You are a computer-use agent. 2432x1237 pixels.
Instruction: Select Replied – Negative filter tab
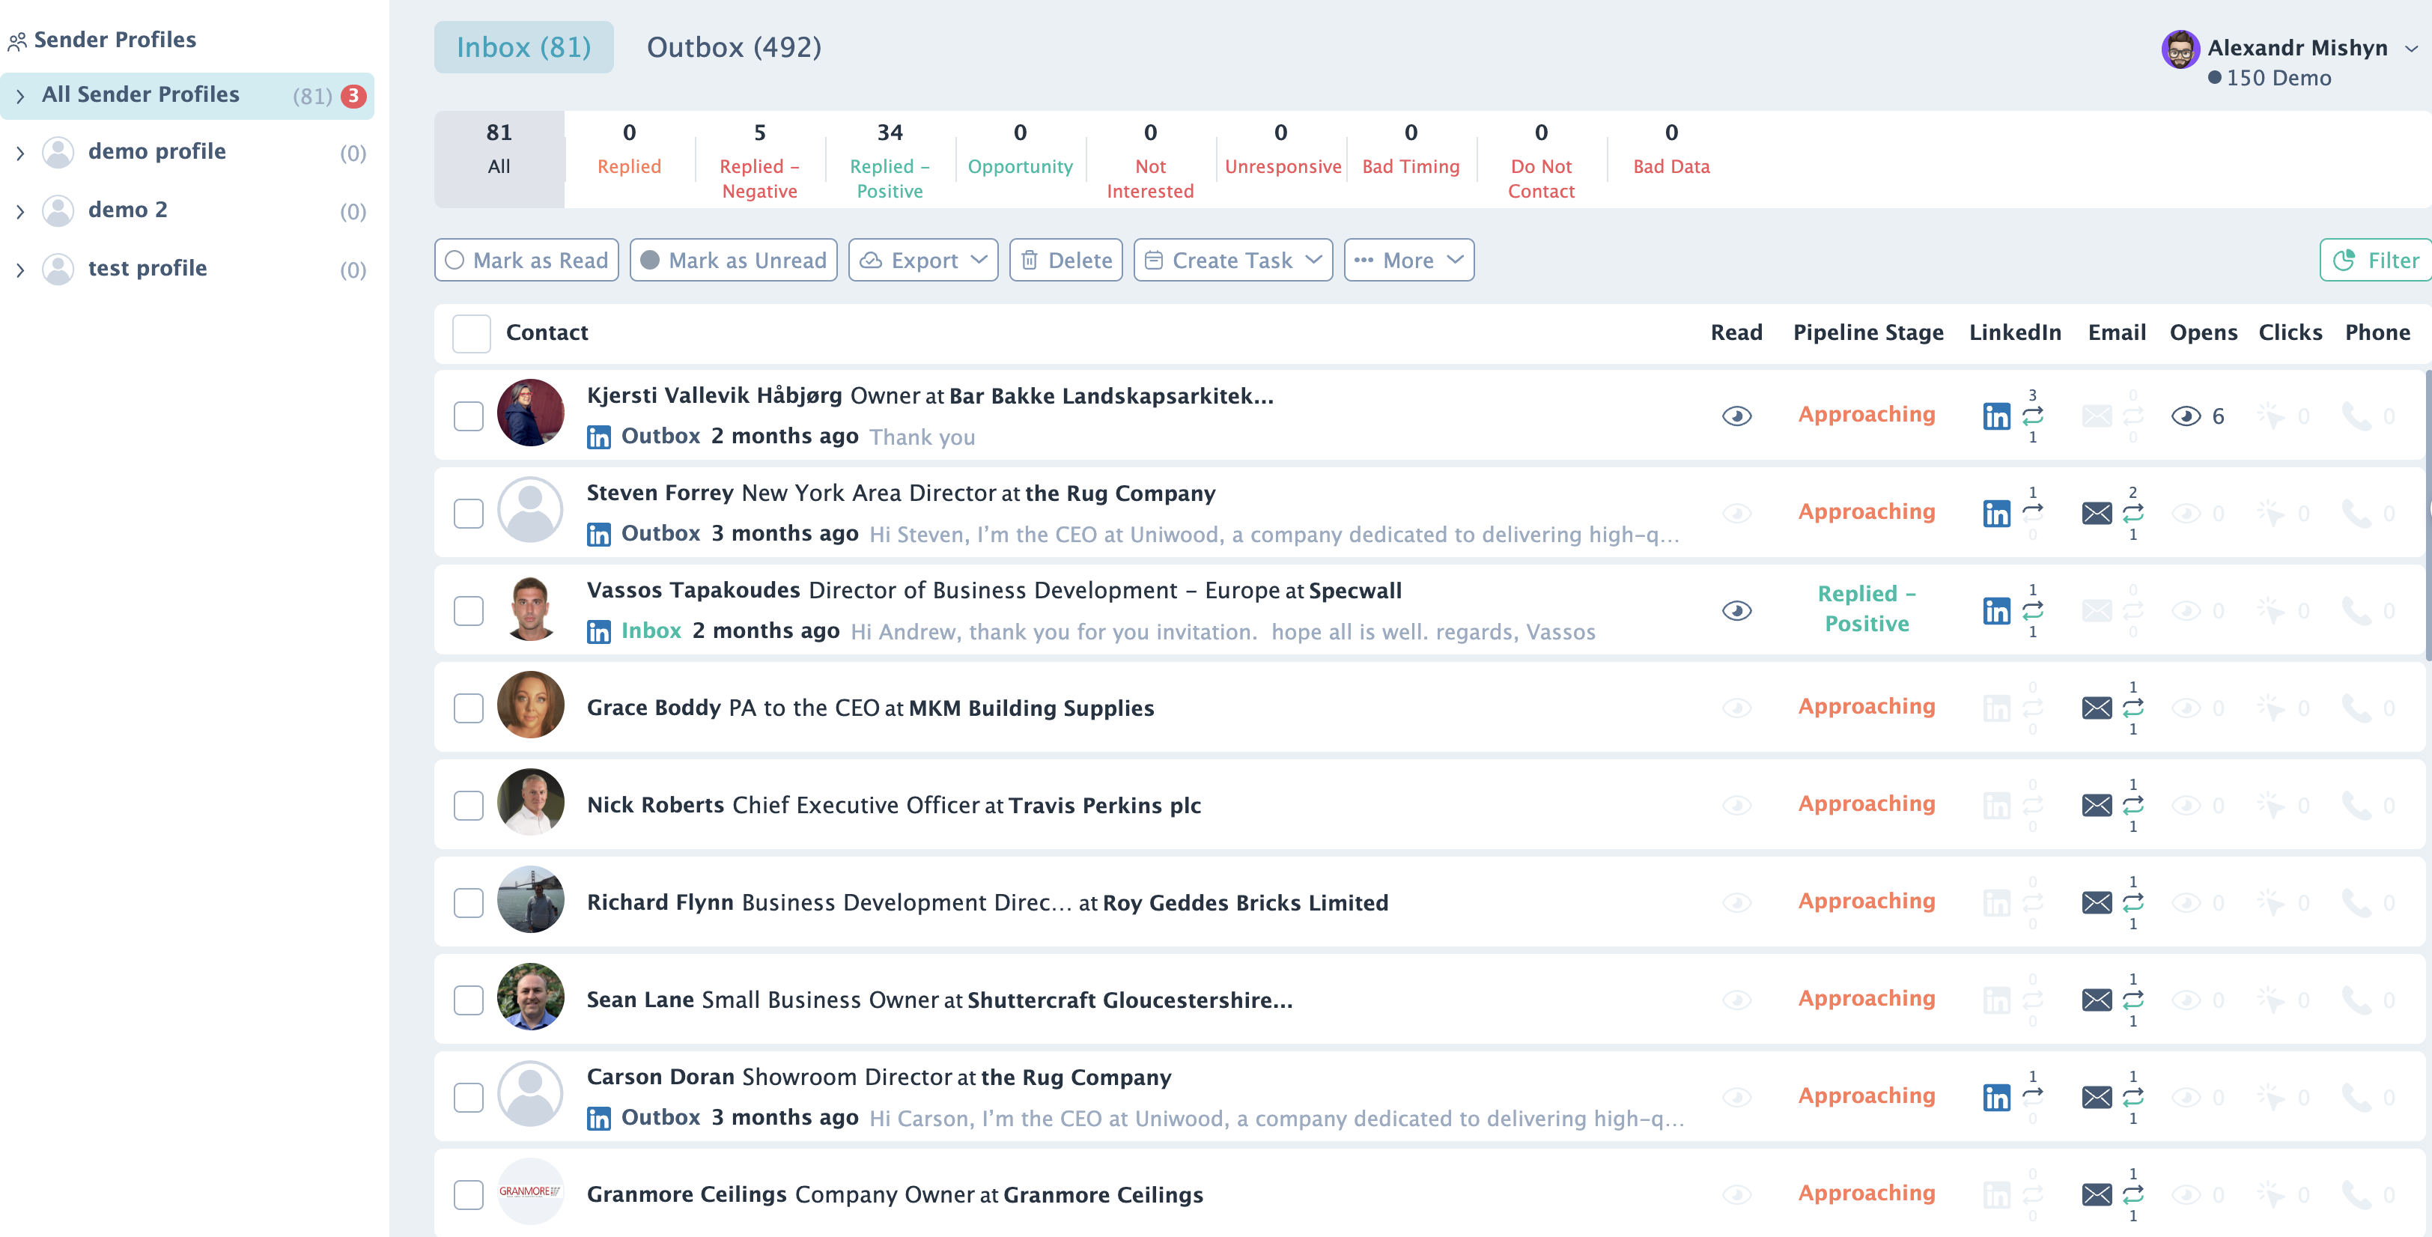759,159
